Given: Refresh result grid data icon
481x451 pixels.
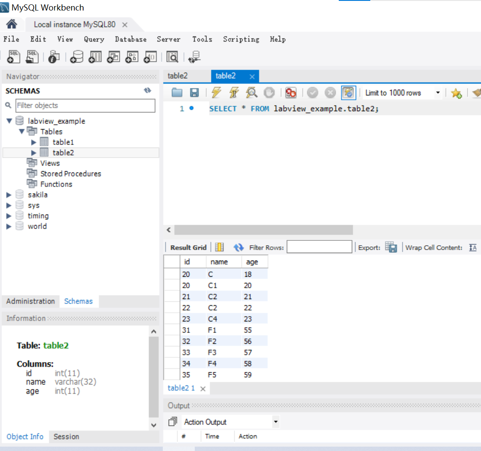Looking at the screenshot, I should pyautogui.click(x=239, y=247).
